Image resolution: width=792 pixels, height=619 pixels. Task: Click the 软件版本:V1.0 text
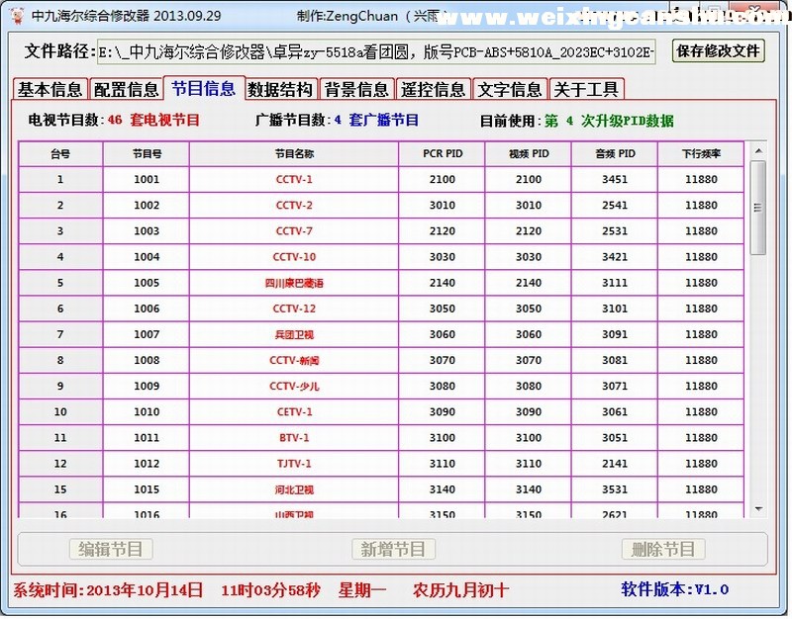(675, 589)
